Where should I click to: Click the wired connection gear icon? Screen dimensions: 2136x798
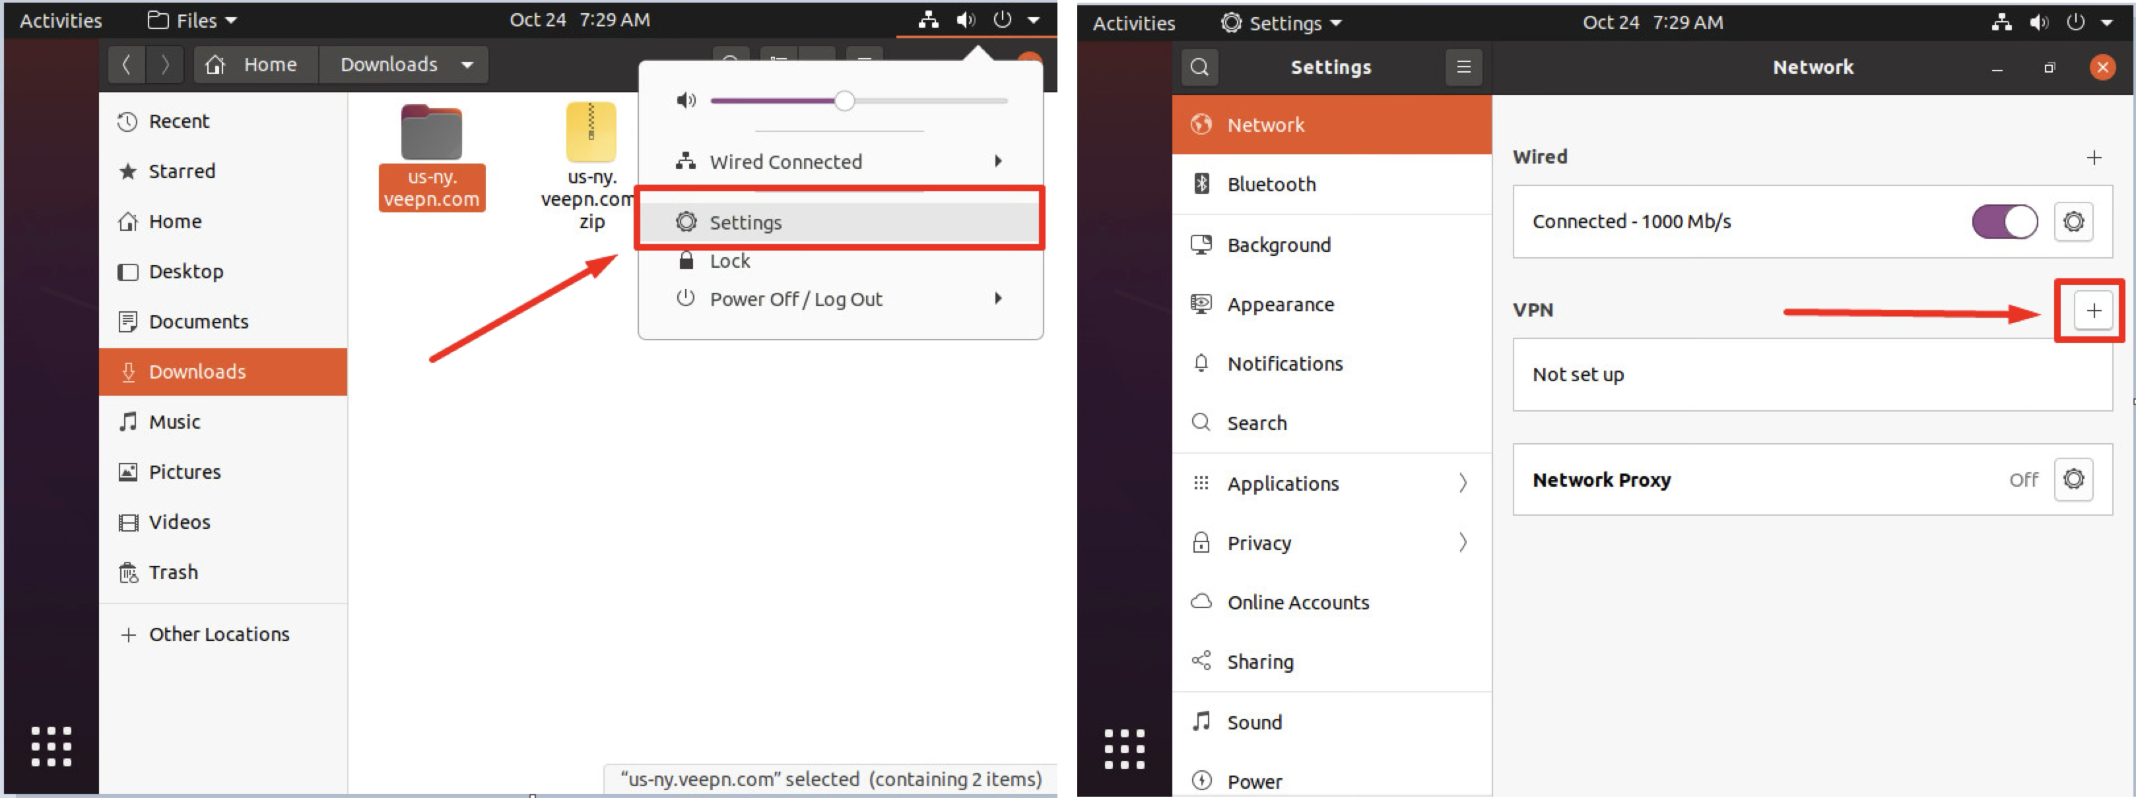2073,221
